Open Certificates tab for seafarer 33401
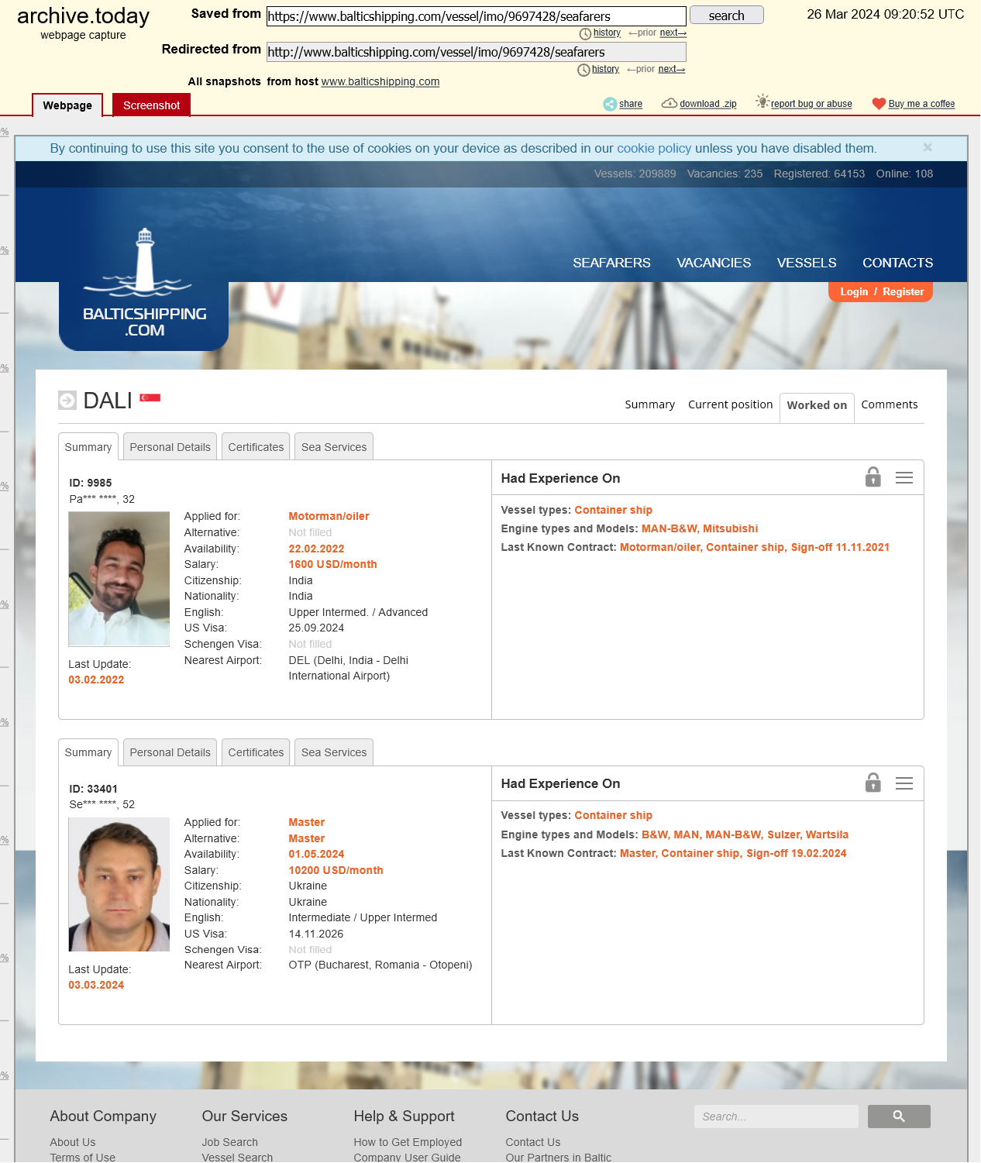The height and width of the screenshot is (1163, 981). click(x=256, y=752)
